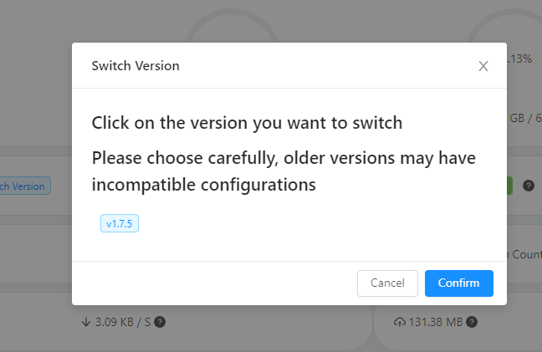Confirm the version switch

[458, 283]
